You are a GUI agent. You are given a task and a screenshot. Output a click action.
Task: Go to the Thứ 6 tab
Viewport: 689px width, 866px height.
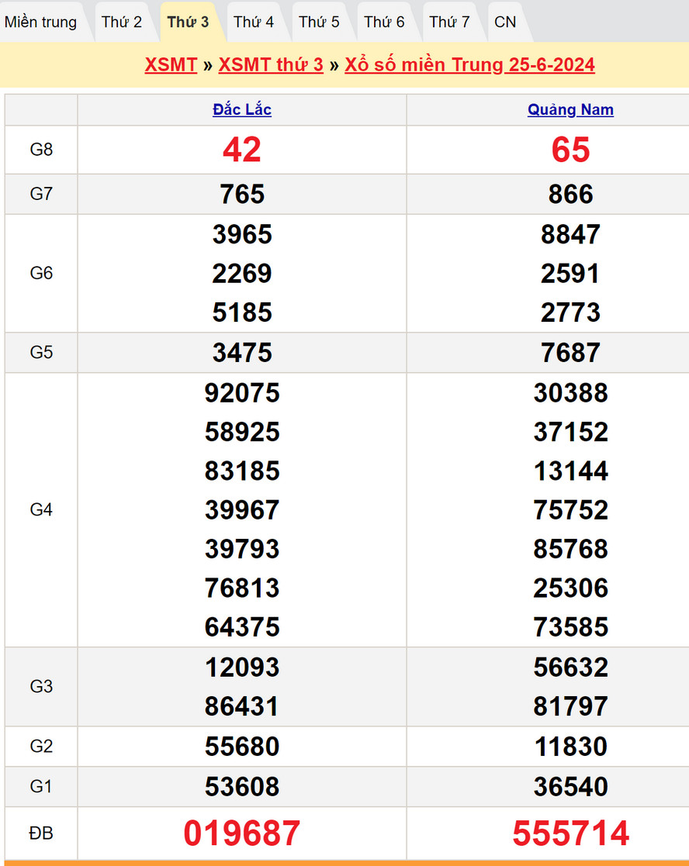tap(384, 22)
